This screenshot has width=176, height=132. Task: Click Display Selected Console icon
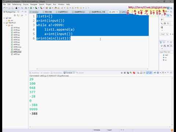(158, 73)
